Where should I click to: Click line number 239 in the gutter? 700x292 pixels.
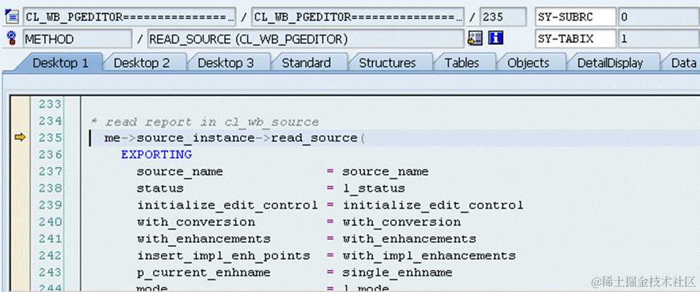(49, 205)
